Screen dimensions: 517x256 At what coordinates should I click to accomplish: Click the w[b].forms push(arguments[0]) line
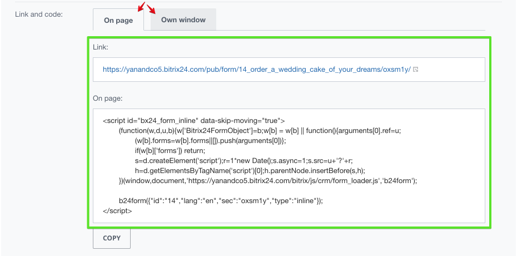tap(210, 141)
